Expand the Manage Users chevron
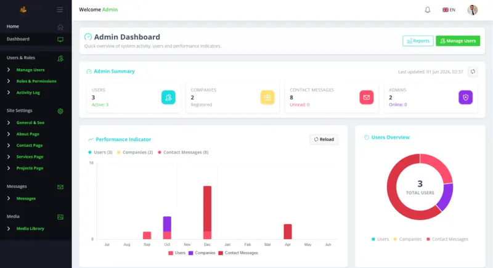 [9, 70]
